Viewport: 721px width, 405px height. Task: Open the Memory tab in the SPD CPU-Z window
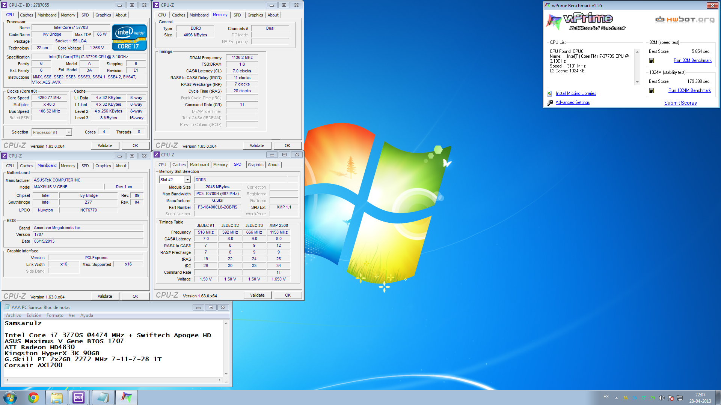click(x=220, y=165)
